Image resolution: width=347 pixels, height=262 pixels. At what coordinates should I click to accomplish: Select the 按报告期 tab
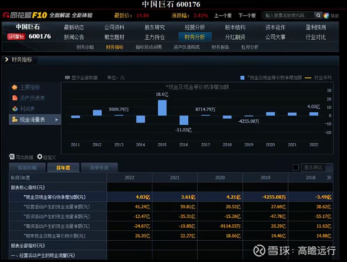click(27, 168)
